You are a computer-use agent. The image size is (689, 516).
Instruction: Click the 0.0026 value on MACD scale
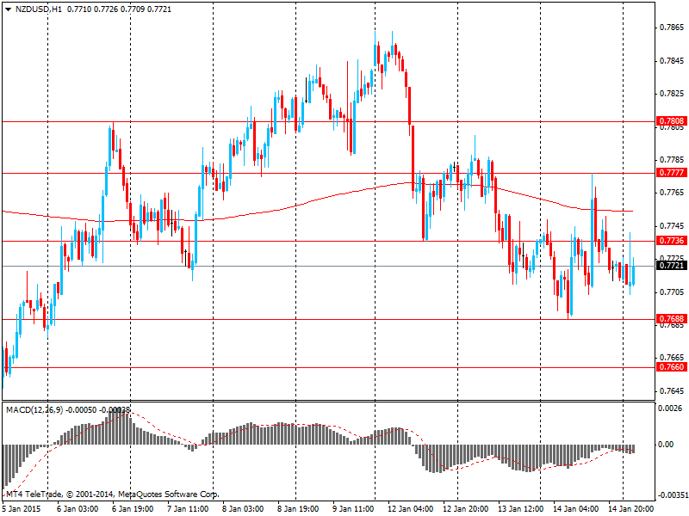pyautogui.click(x=671, y=408)
